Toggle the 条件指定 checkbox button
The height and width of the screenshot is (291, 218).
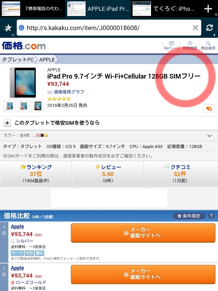click(x=189, y=216)
